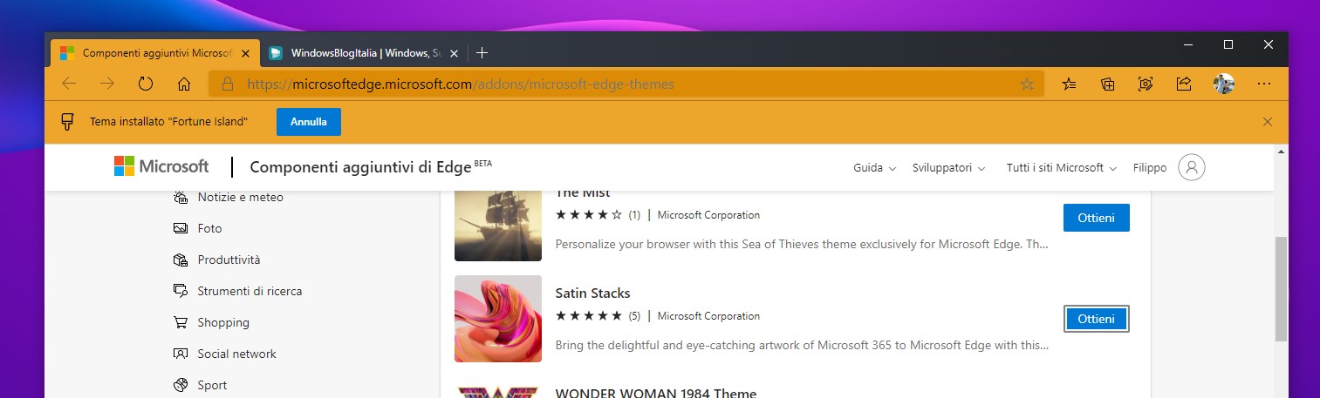1320x398 pixels.
Task: Click Satin Stacks five-star rating
Action: click(589, 316)
